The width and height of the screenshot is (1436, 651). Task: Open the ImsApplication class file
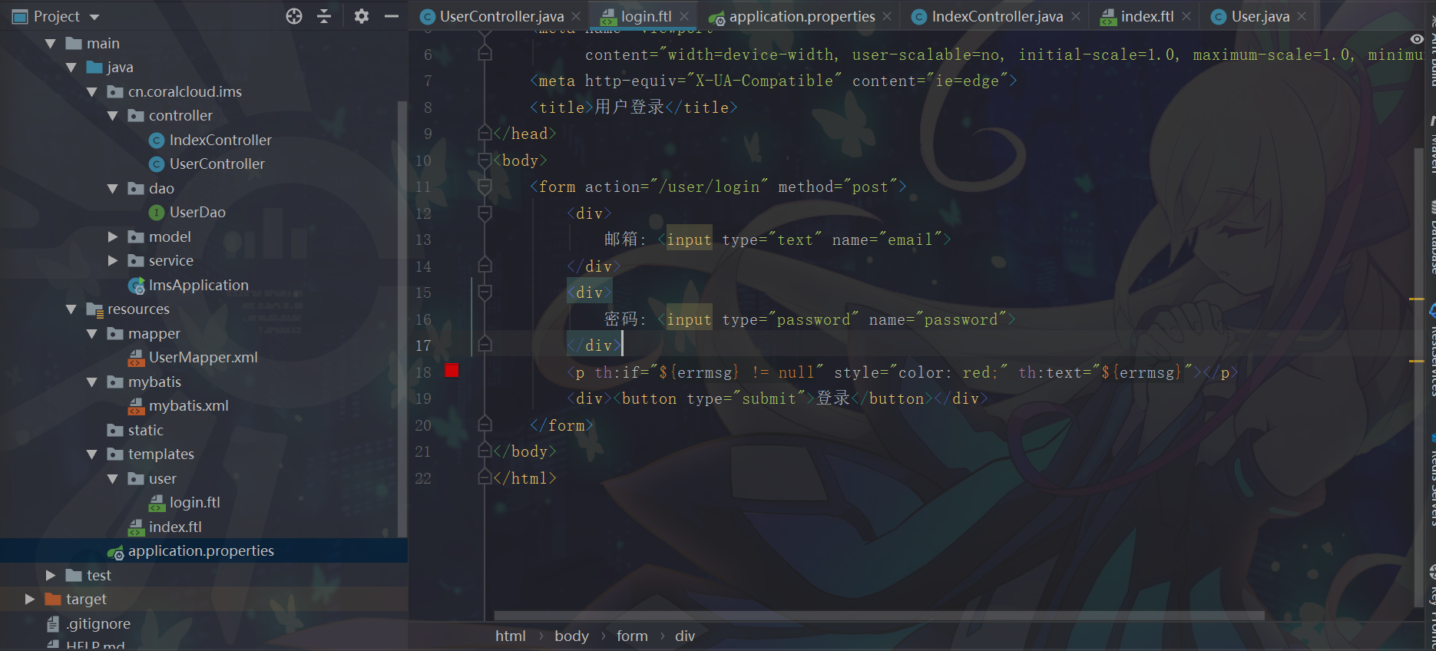tap(198, 286)
